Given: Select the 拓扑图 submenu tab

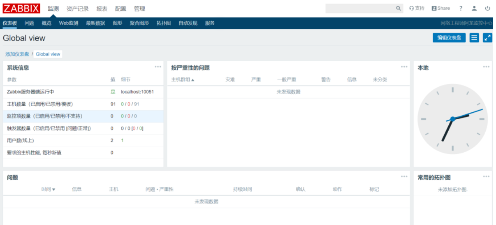Looking at the screenshot, I should [164, 23].
